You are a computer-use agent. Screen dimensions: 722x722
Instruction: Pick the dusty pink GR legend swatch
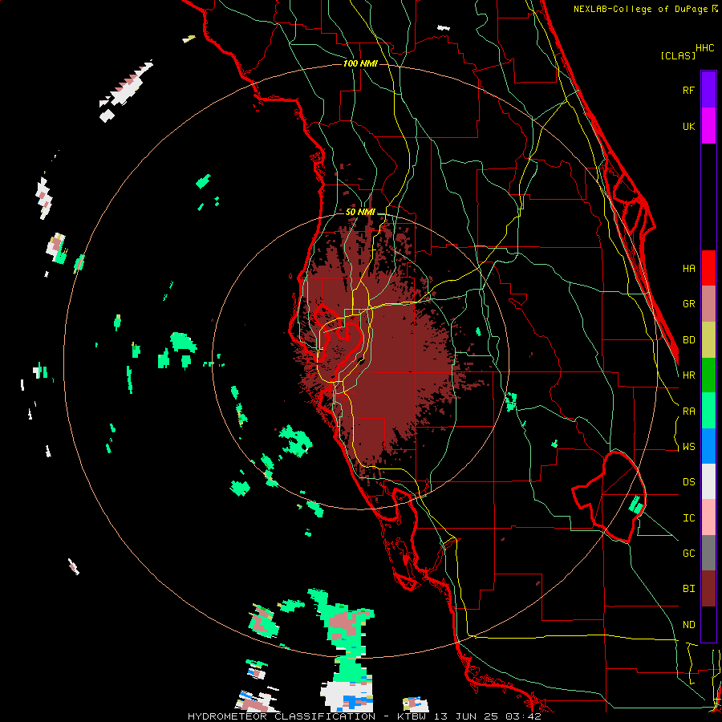pos(708,303)
